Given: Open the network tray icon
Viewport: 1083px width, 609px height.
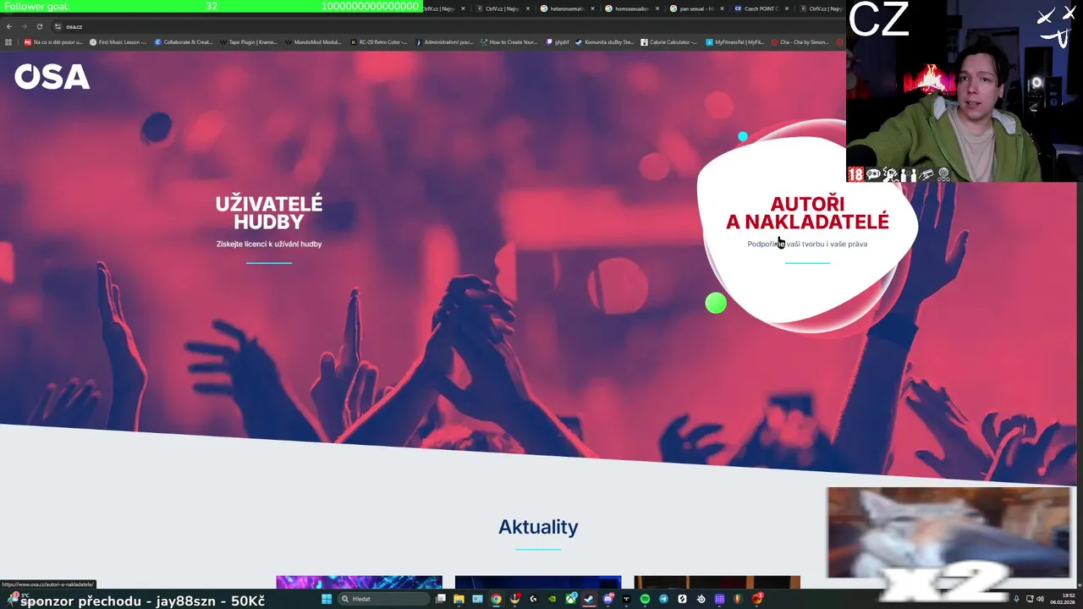Looking at the screenshot, I should coord(1028,599).
